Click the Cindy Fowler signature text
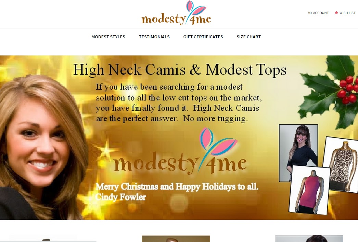 click(120, 197)
